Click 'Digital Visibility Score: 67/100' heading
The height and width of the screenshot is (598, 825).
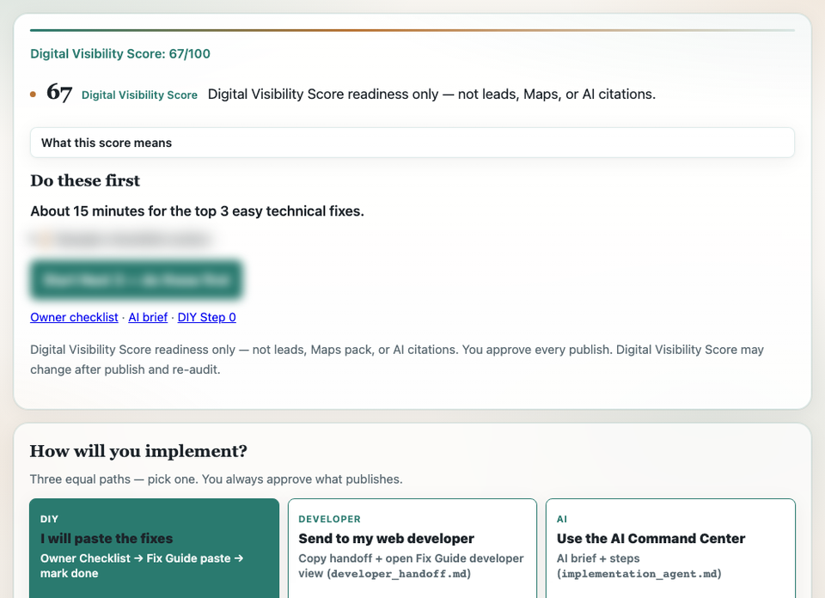120,53
